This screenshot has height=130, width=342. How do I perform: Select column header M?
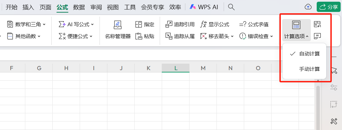203,68
